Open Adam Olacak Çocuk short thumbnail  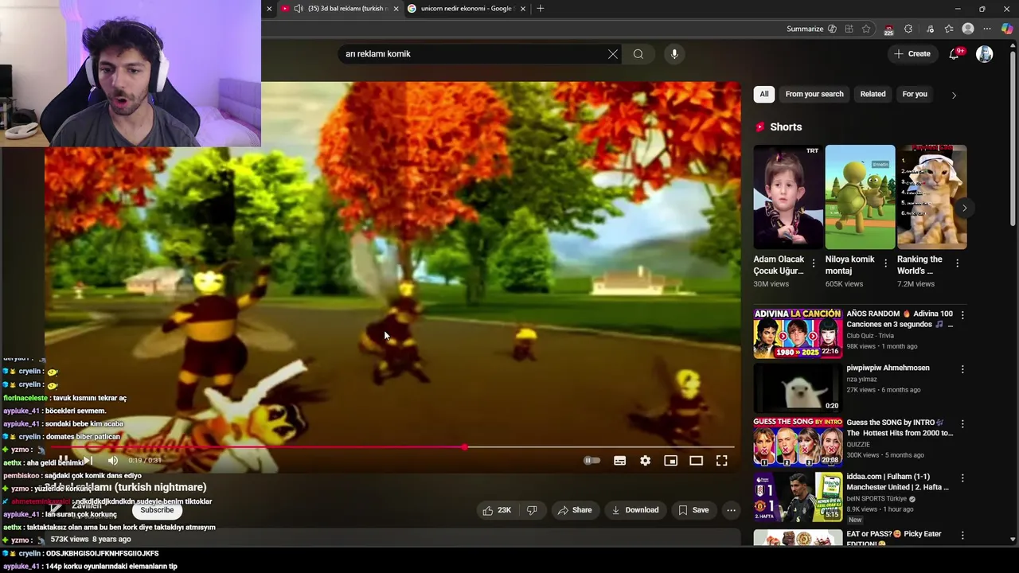coord(789,197)
